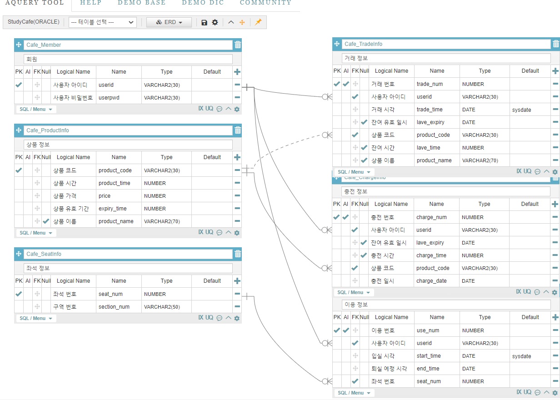Click end_time name cell in 이용 정보
560x400 pixels.
pos(437,369)
